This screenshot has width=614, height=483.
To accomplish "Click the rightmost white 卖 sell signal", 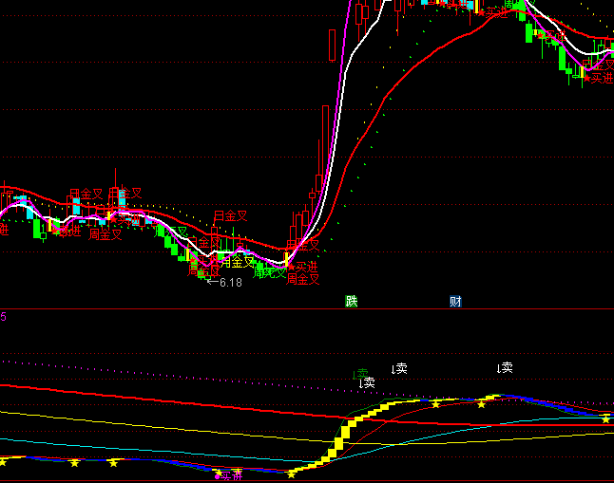I will 506,367.
